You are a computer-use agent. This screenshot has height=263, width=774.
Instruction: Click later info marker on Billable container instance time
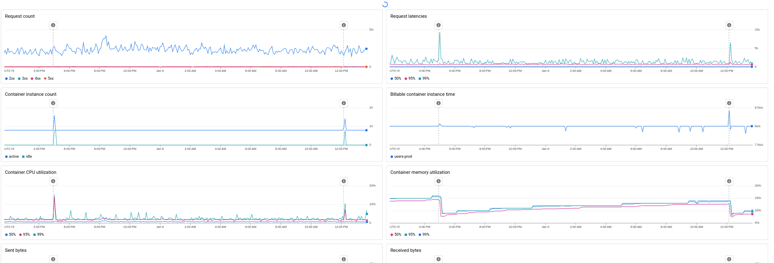pyautogui.click(x=729, y=103)
